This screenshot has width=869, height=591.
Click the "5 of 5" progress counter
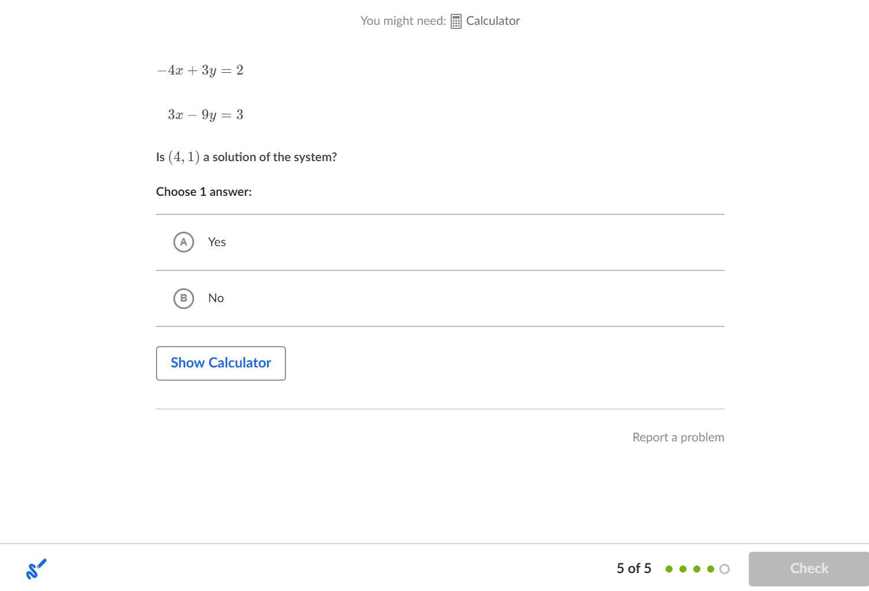coord(633,568)
